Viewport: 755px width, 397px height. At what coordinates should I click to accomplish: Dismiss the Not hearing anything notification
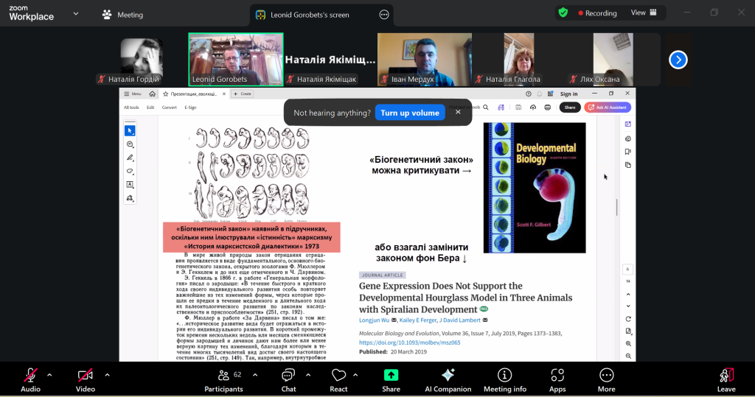click(x=458, y=112)
